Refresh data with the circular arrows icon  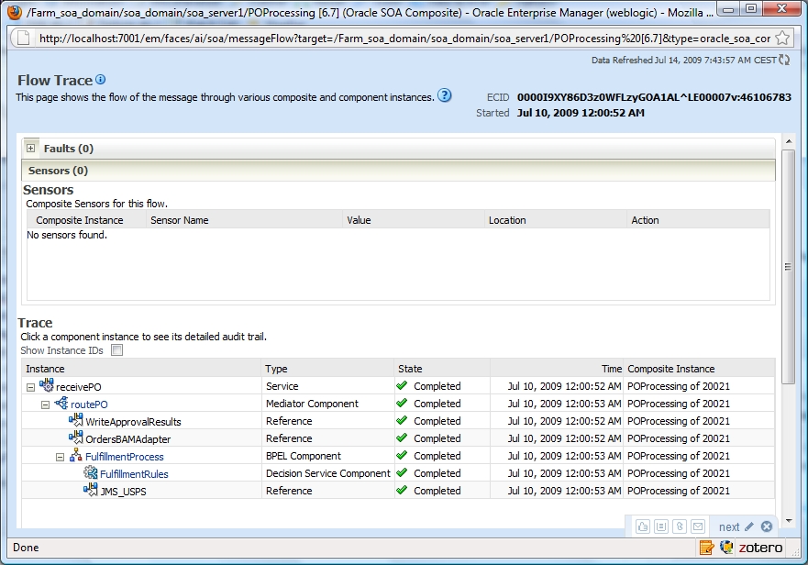(784, 60)
